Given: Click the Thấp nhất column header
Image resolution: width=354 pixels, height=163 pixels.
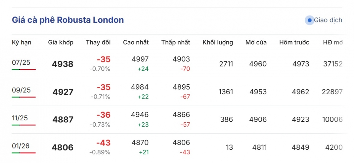Looking at the screenshot, I should 176,42.
